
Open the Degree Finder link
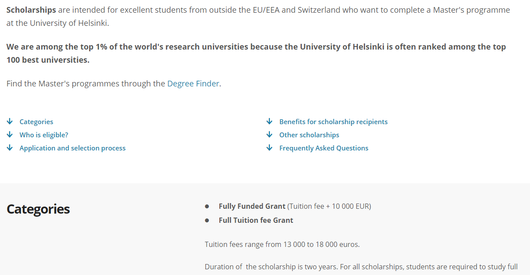193,83
